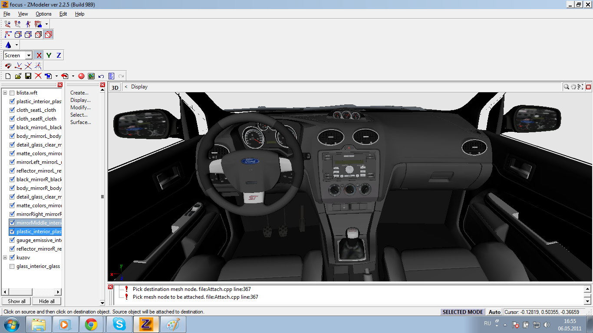
Task: Click the Hide all button
Action: 47,301
